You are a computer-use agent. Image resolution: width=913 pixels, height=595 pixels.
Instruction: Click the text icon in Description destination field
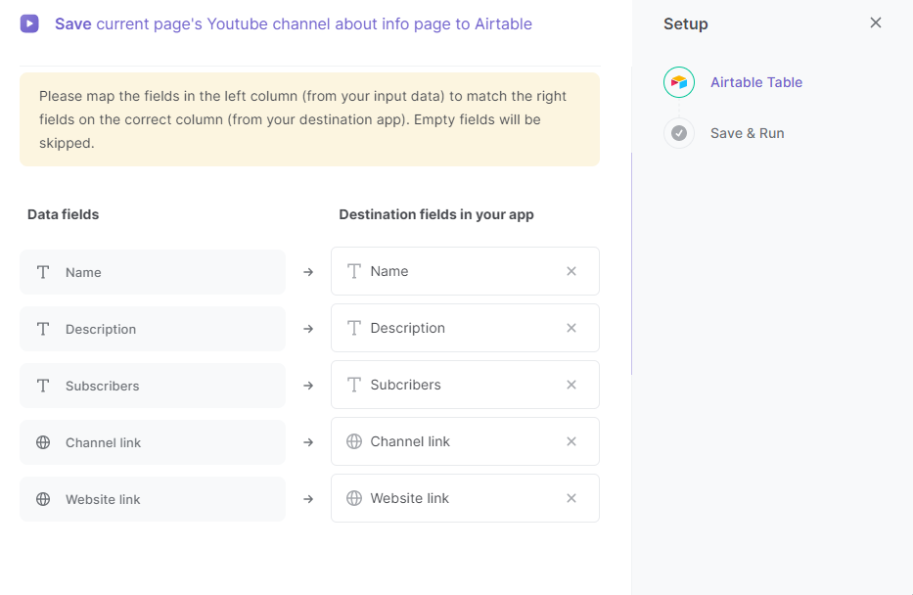[x=354, y=328]
